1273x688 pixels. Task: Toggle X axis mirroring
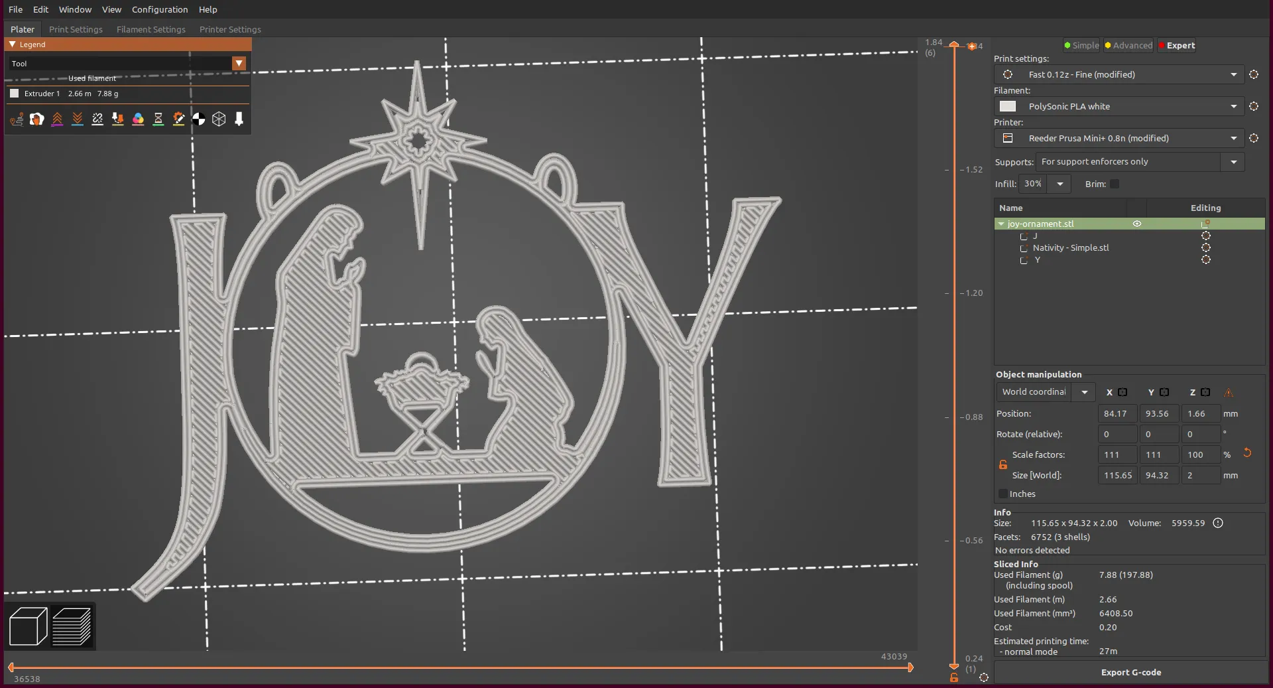(1122, 392)
